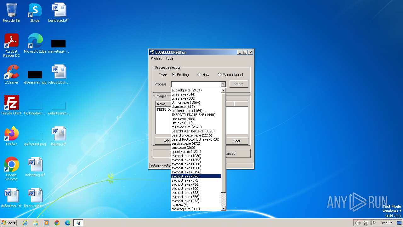Viewport: 403px width, 227px height.
Task: Open the Windows Start menu
Action: (9, 223)
